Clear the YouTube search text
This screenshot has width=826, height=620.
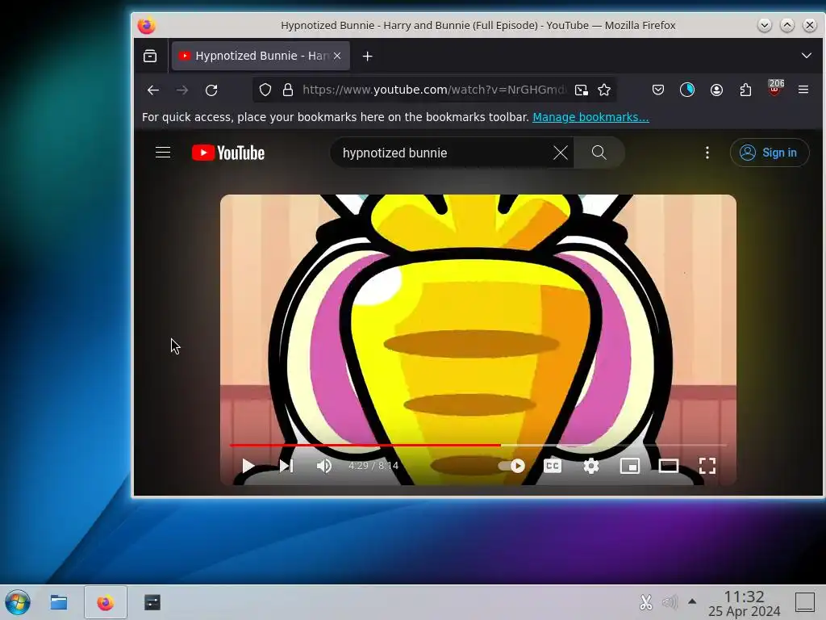[561, 153]
